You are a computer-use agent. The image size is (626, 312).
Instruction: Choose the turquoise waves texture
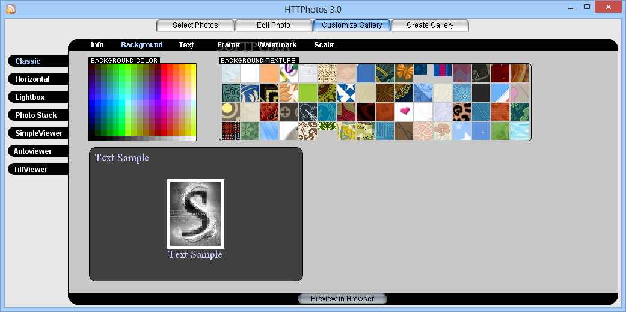tap(327, 112)
